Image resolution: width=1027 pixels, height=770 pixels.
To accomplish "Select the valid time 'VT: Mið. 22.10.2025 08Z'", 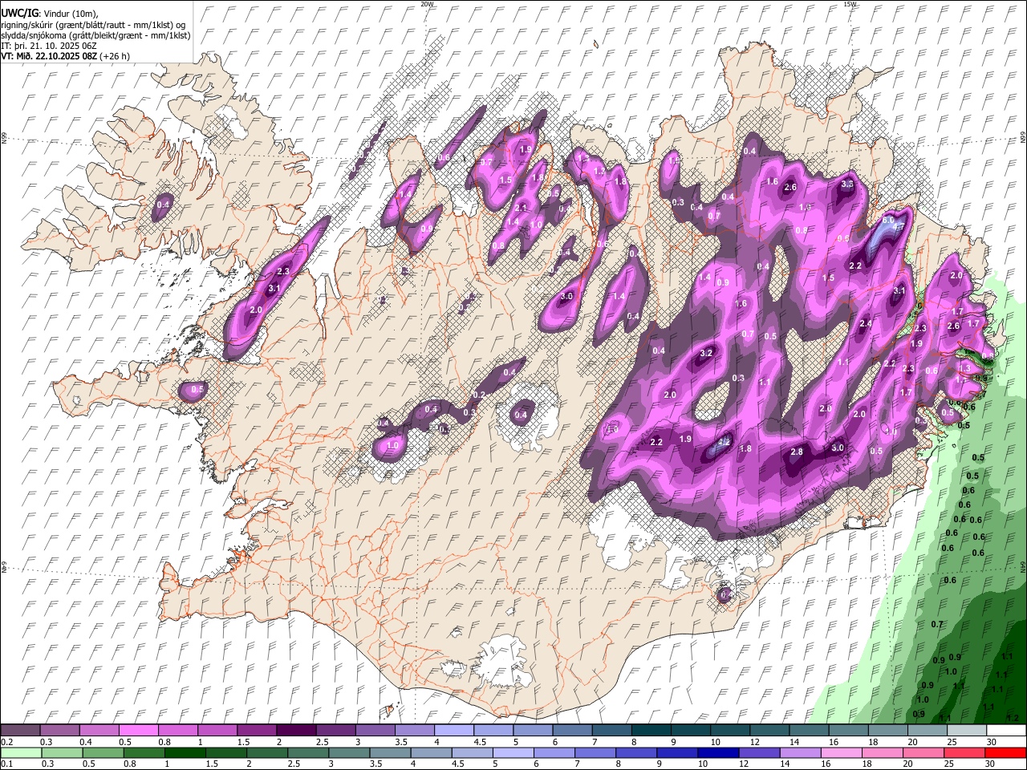I will click(49, 56).
